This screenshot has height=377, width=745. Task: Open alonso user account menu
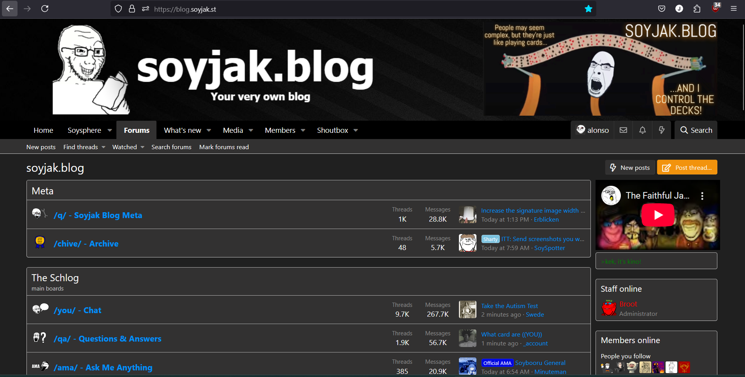click(x=593, y=130)
